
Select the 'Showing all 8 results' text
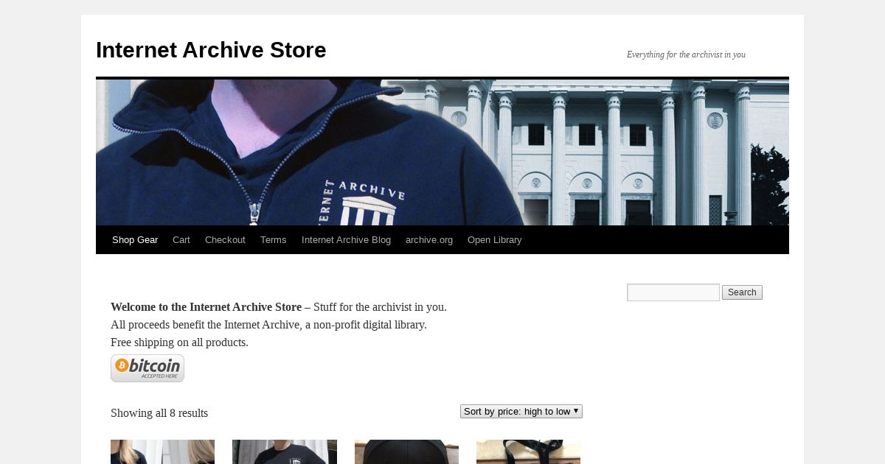pyautogui.click(x=159, y=413)
